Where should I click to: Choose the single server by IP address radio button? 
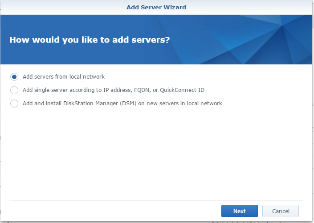(x=14, y=90)
